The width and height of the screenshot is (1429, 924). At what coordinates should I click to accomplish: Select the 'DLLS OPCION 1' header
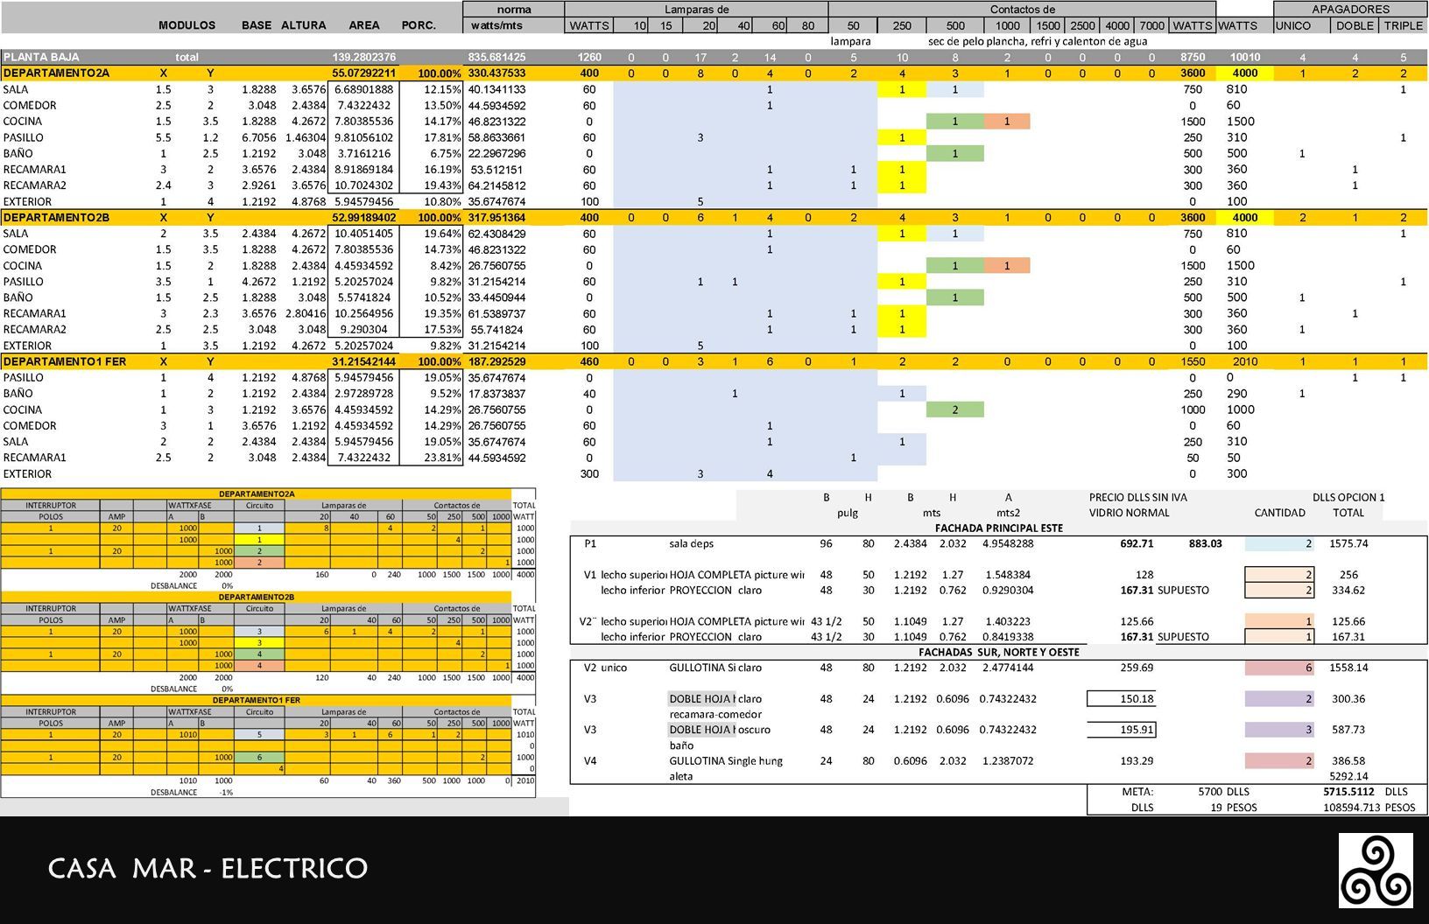[1348, 497]
